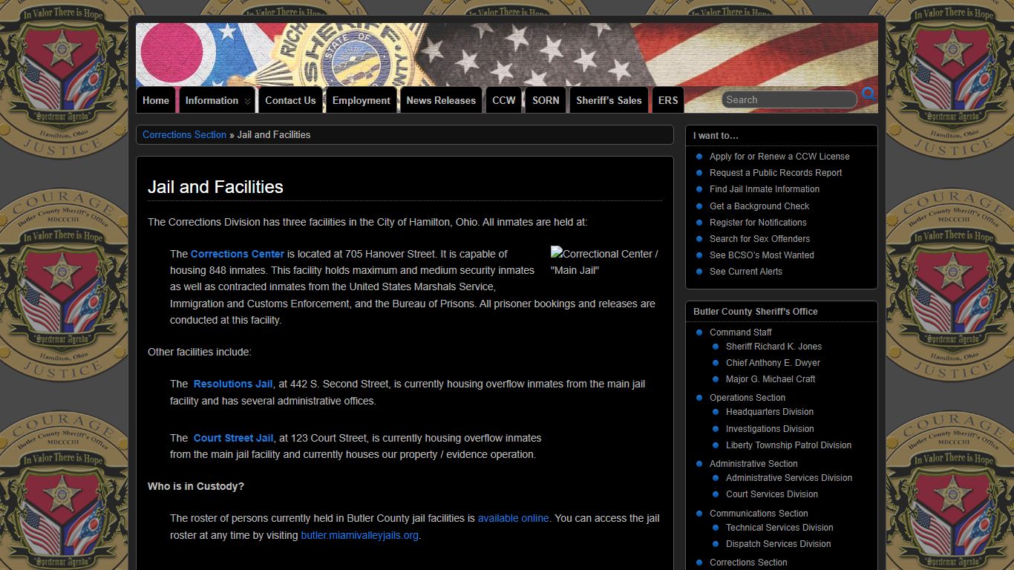This screenshot has height=570, width=1014.
Task: Open the Court Services Division link
Action: 772,494
